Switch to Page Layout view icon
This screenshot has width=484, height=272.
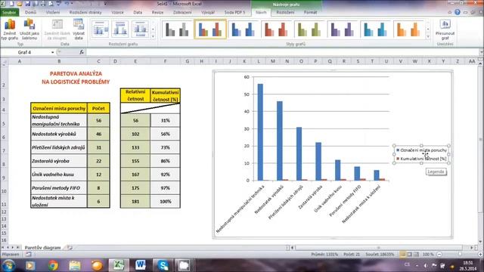(x=409, y=255)
